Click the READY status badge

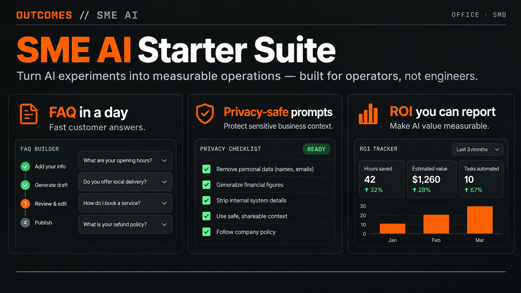(316, 149)
